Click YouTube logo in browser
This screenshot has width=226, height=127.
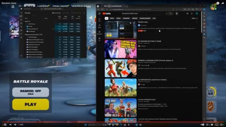(x=107, y=13)
